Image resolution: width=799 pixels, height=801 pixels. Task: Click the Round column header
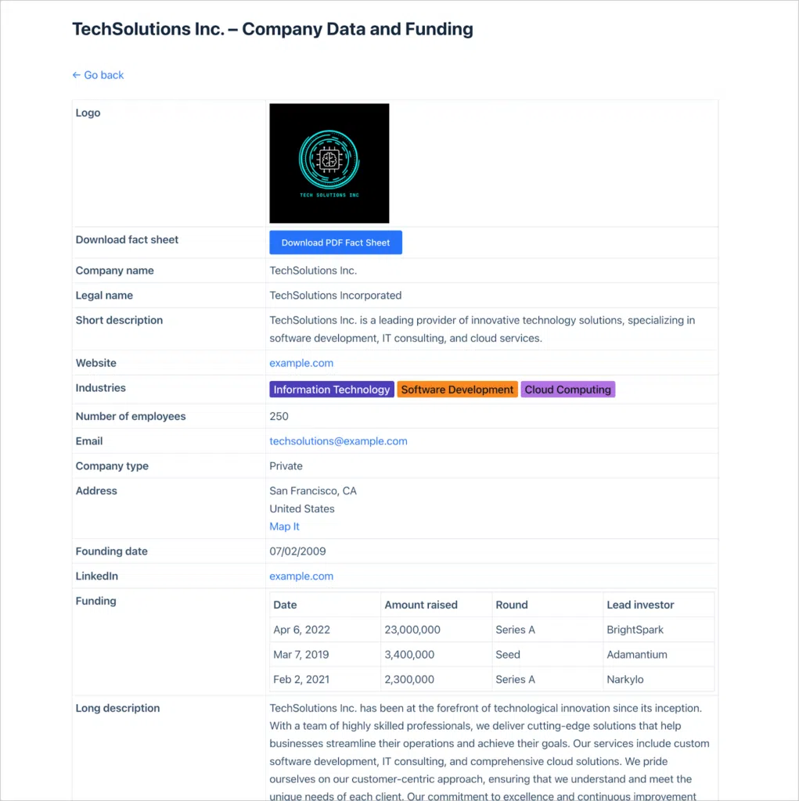pos(512,605)
